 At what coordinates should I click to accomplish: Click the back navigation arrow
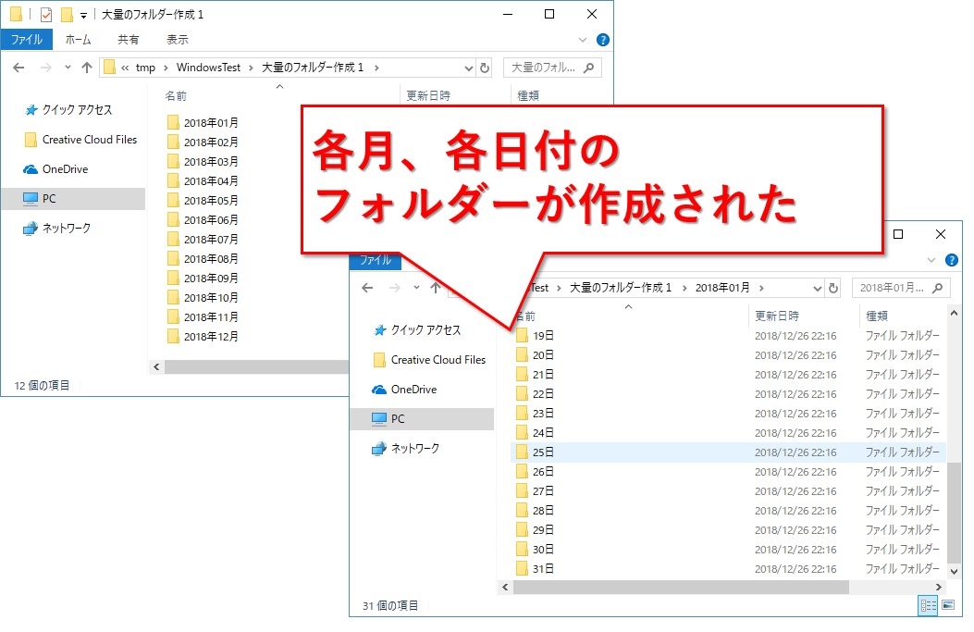[17, 67]
